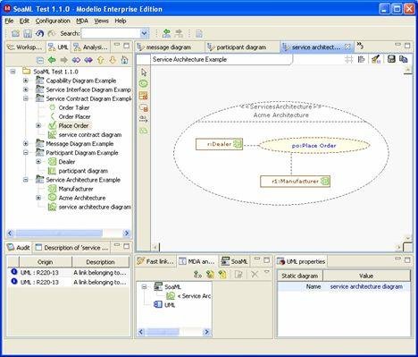Click the align elements diagram icon

pos(361,59)
